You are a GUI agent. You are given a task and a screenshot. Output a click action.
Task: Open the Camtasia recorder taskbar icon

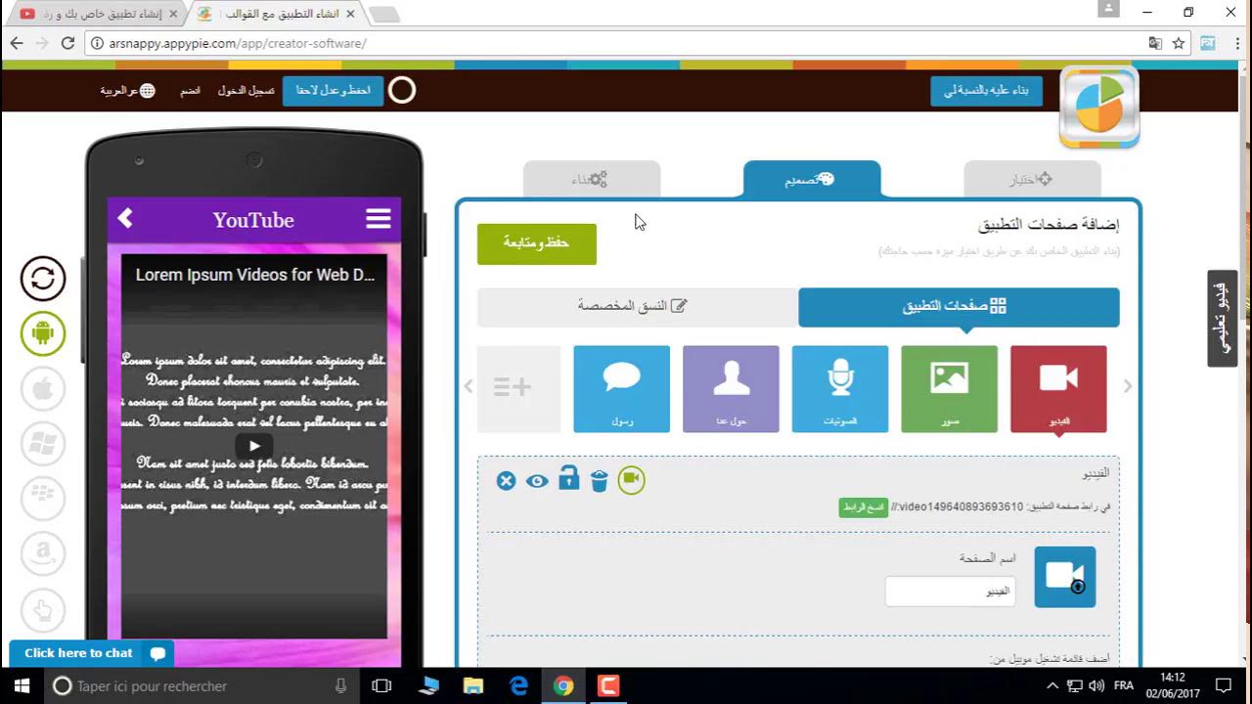tap(608, 686)
